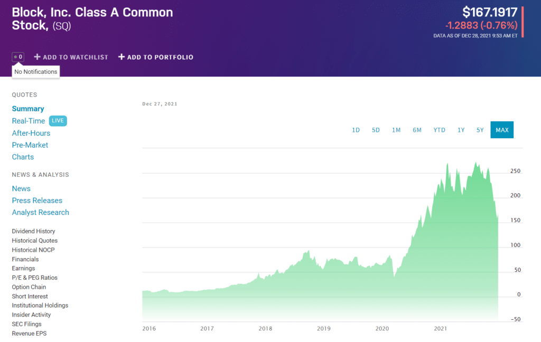Screen dimensions: 541x342
Task: Click the 2021 label on chart x-axis
Action: [x=440, y=329]
